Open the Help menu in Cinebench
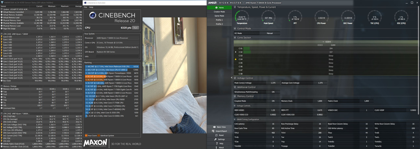This screenshot has height=149, width=420. 91,7
